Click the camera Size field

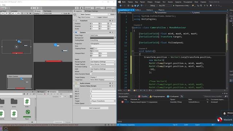[x=103, y=46]
